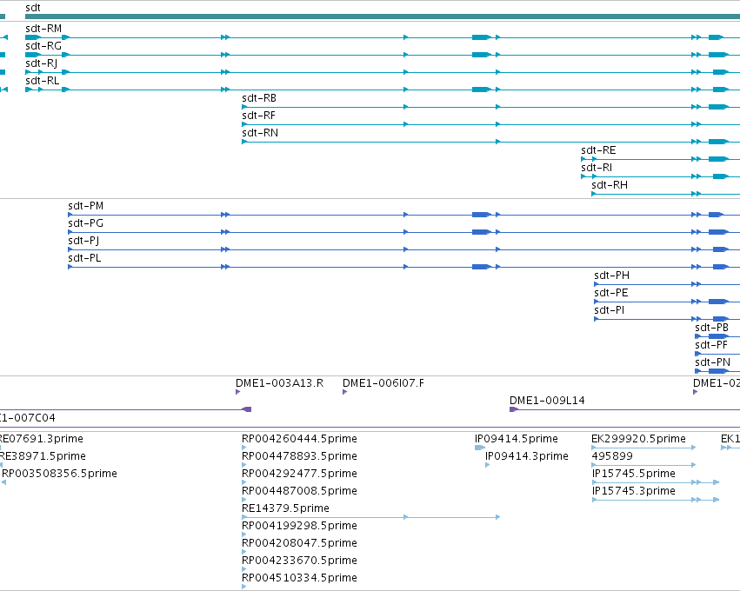740x591 pixels.
Task: Select the sdt-PB protein feature
Action: click(x=711, y=329)
